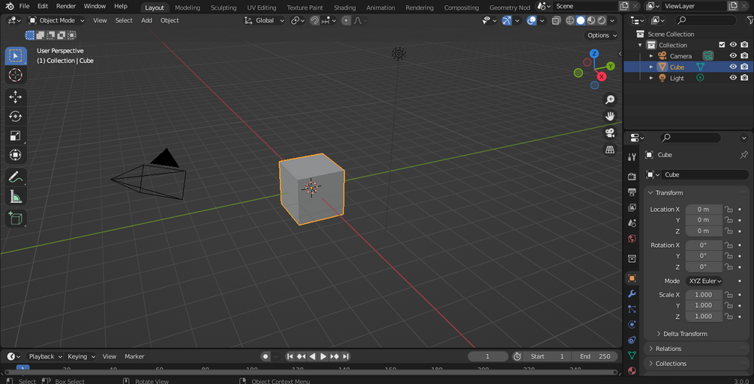
Task: Expand the Camera tree item
Action: [x=651, y=56]
